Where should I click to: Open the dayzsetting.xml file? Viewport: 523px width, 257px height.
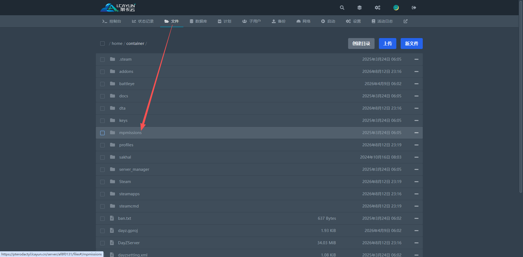click(133, 255)
